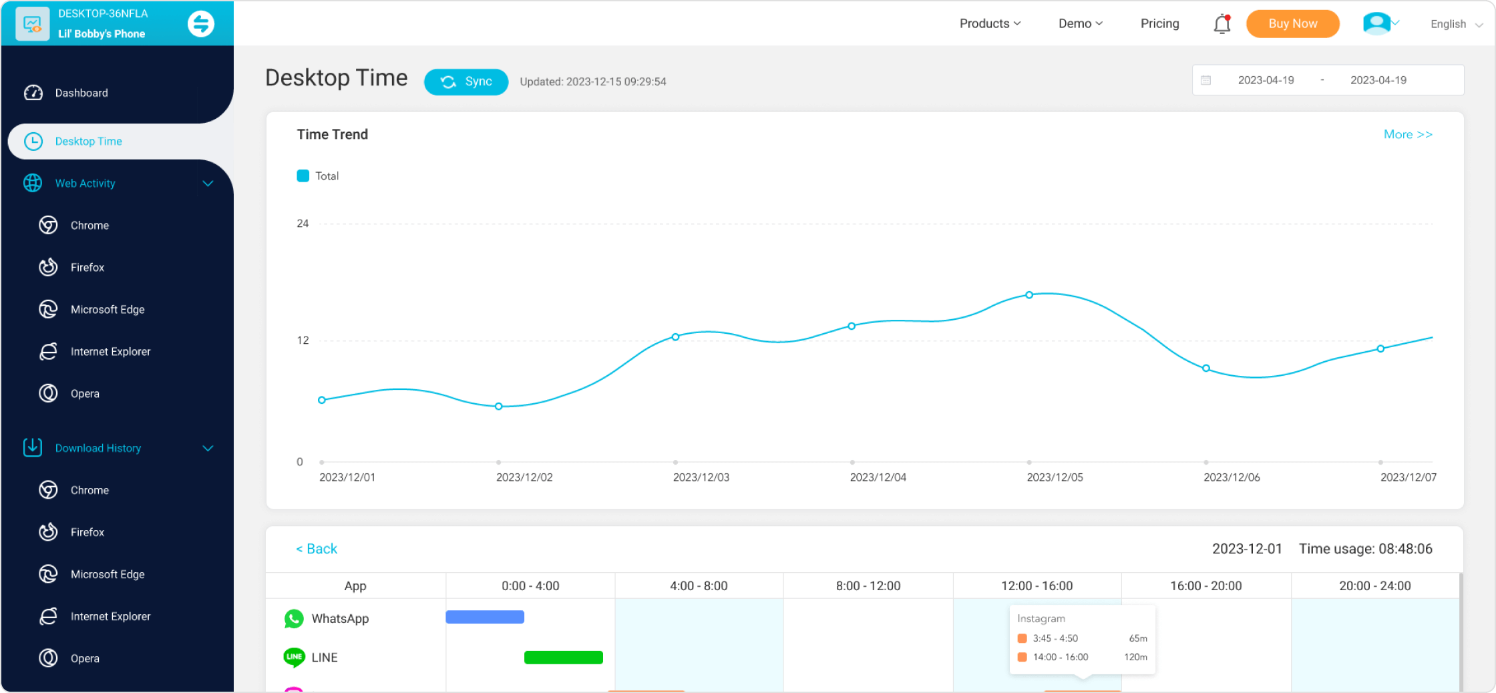This screenshot has width=1496, height=693.
Task: Open Dashboard in the sidebar
Action: (x=81, y=93)
